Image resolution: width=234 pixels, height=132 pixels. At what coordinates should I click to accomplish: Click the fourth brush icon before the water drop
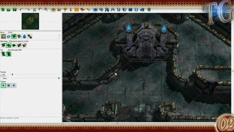(19, 36)
